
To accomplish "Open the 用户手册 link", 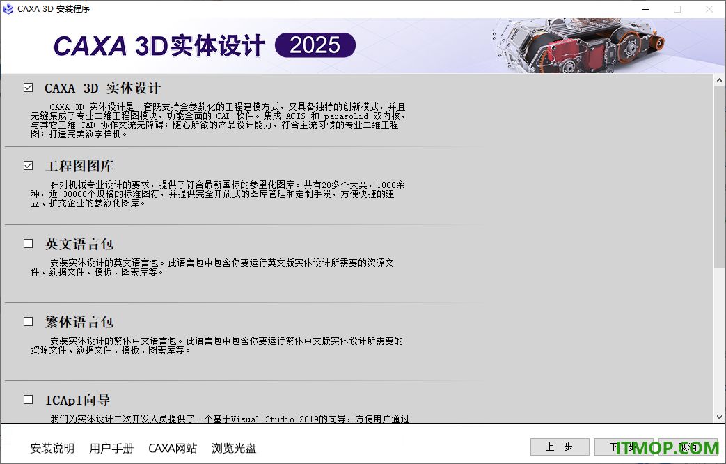I will point(111,448).
